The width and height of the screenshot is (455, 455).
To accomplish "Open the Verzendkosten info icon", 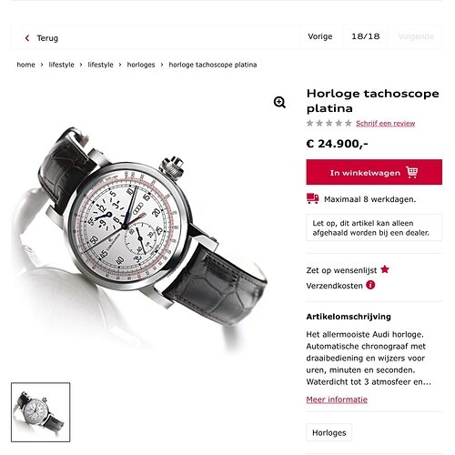I will click(370, 285).
